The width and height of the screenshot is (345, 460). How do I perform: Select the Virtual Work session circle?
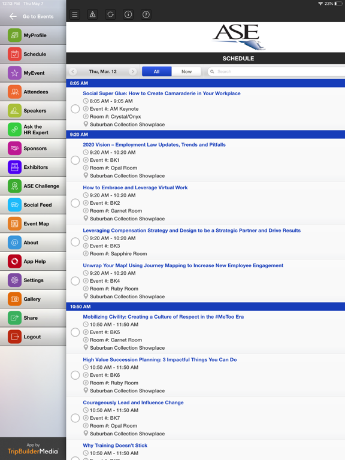pos(75,203)
